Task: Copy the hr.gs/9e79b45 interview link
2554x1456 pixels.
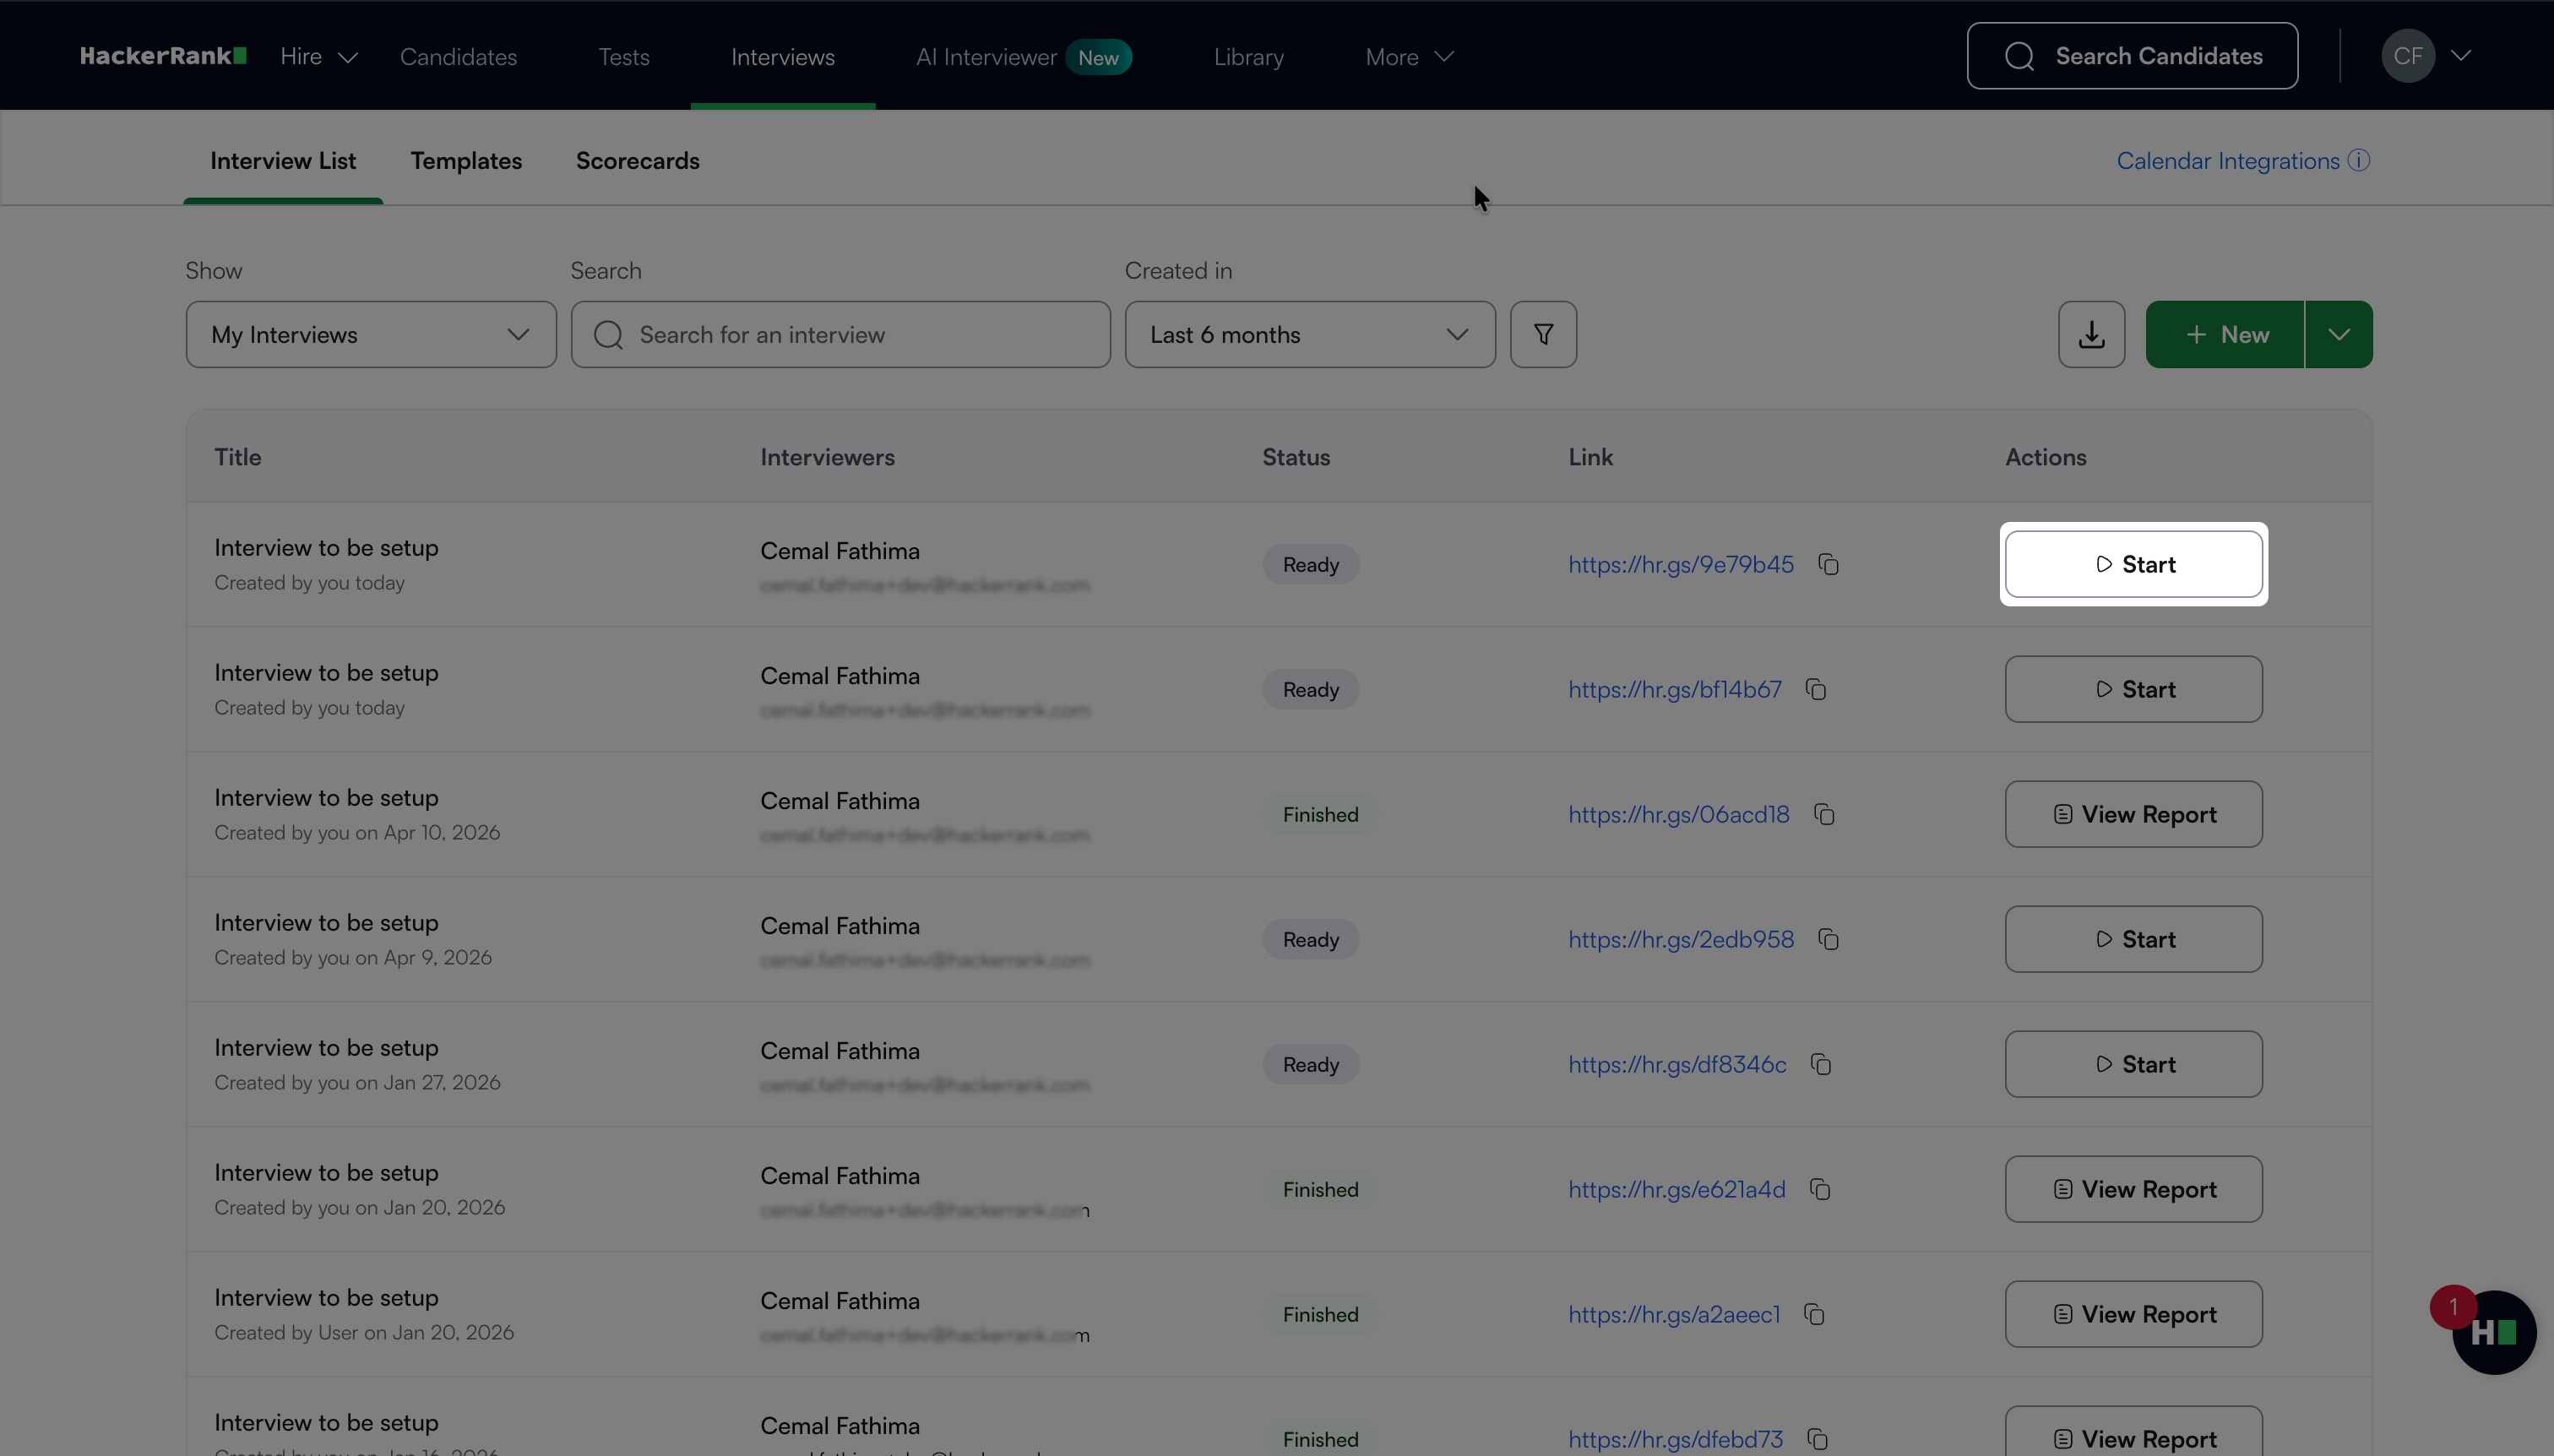Action: tap(1828, 565)
